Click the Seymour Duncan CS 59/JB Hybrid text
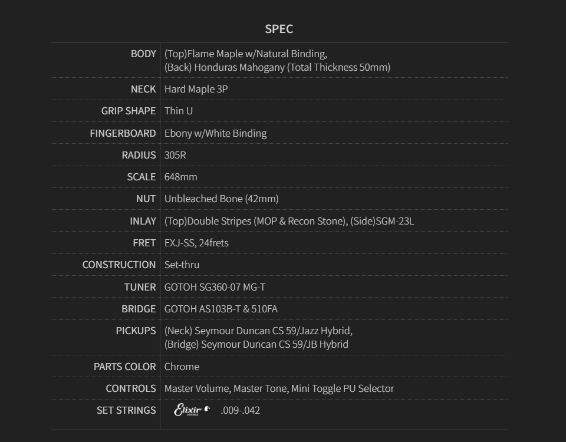 pos(256,344)
